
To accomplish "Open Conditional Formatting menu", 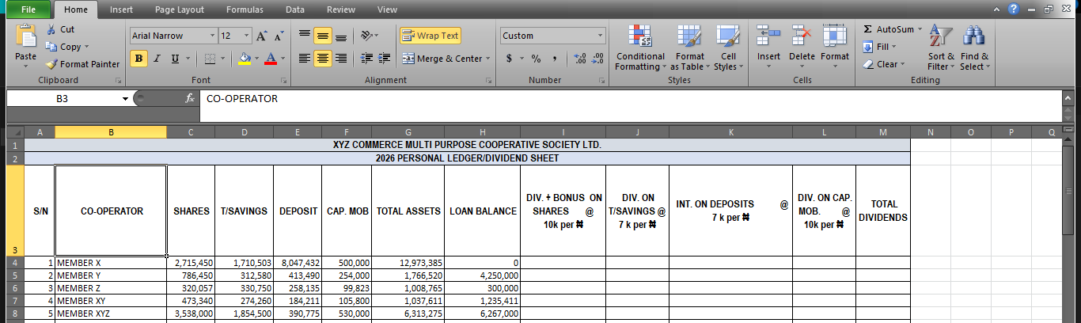I will (640, 47).
